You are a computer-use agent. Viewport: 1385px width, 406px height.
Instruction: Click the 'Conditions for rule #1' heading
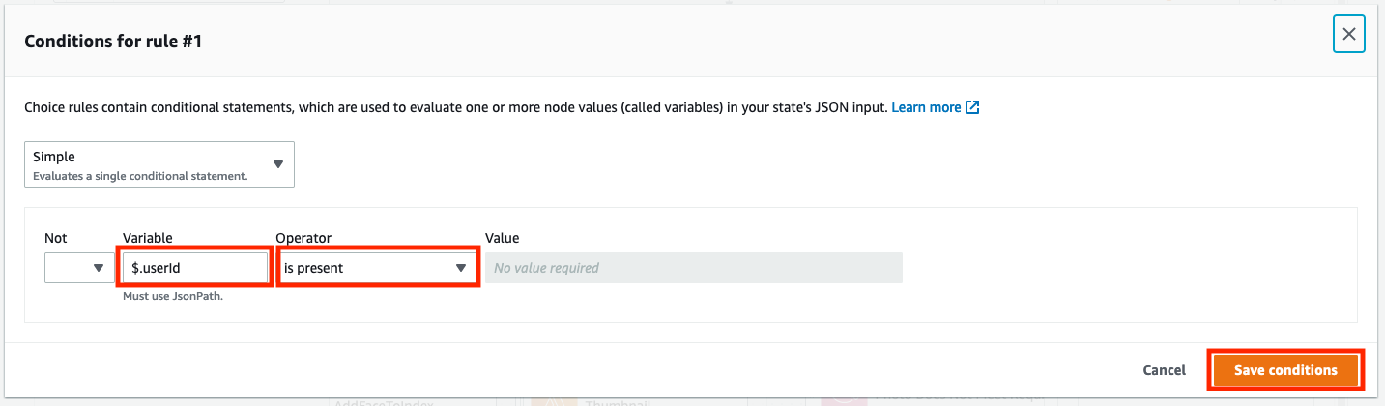pos(113,42)
